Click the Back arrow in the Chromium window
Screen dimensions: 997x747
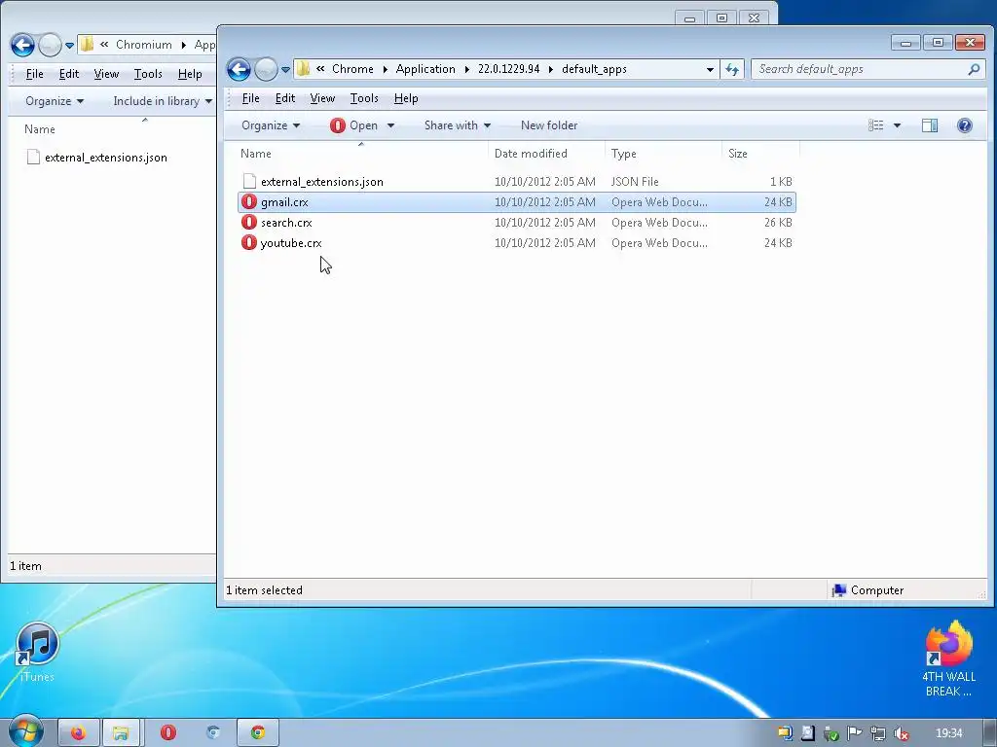(23, 45)
